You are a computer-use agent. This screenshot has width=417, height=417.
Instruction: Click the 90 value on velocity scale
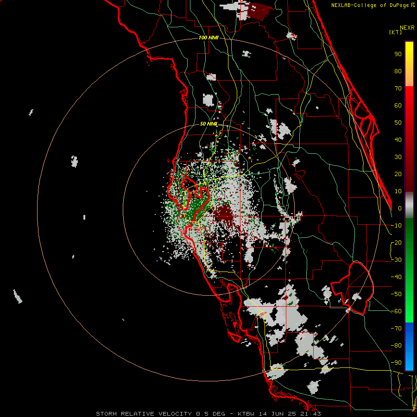coord(398,54)
